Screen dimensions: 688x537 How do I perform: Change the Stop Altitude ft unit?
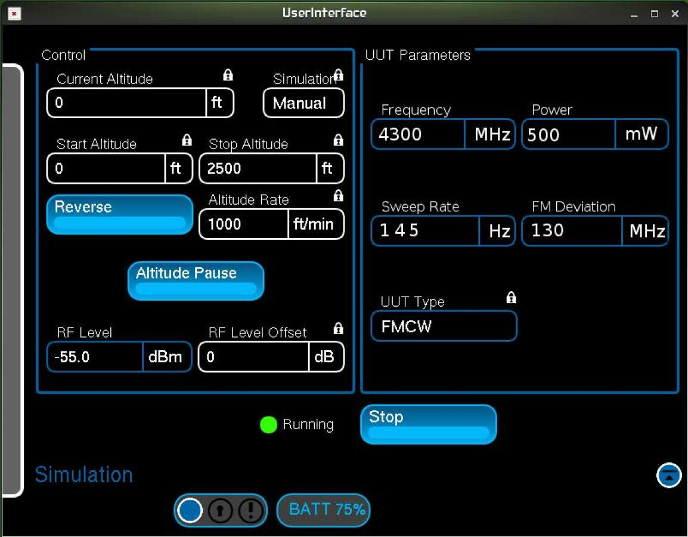(x=330, y=168)
